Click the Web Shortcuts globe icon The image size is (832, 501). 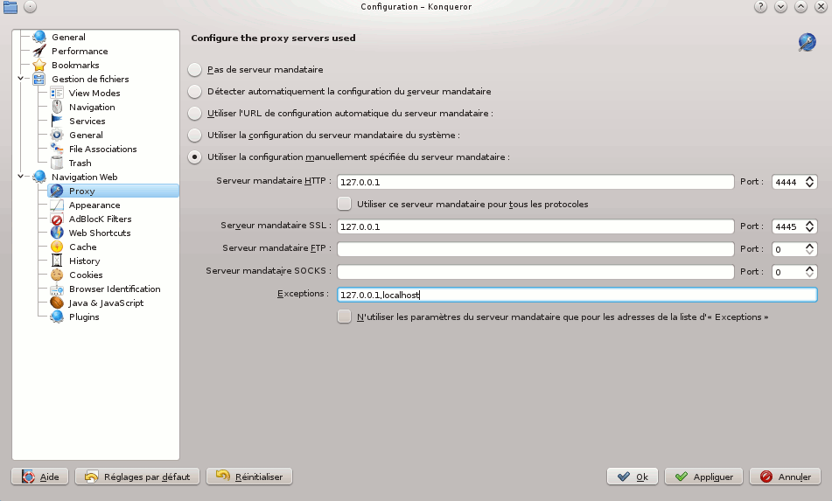[57, 233]
